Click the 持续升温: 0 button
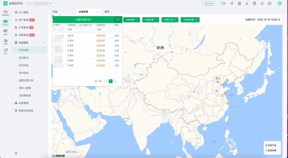Screen dimensions: 288x158 tap(170, 20)
